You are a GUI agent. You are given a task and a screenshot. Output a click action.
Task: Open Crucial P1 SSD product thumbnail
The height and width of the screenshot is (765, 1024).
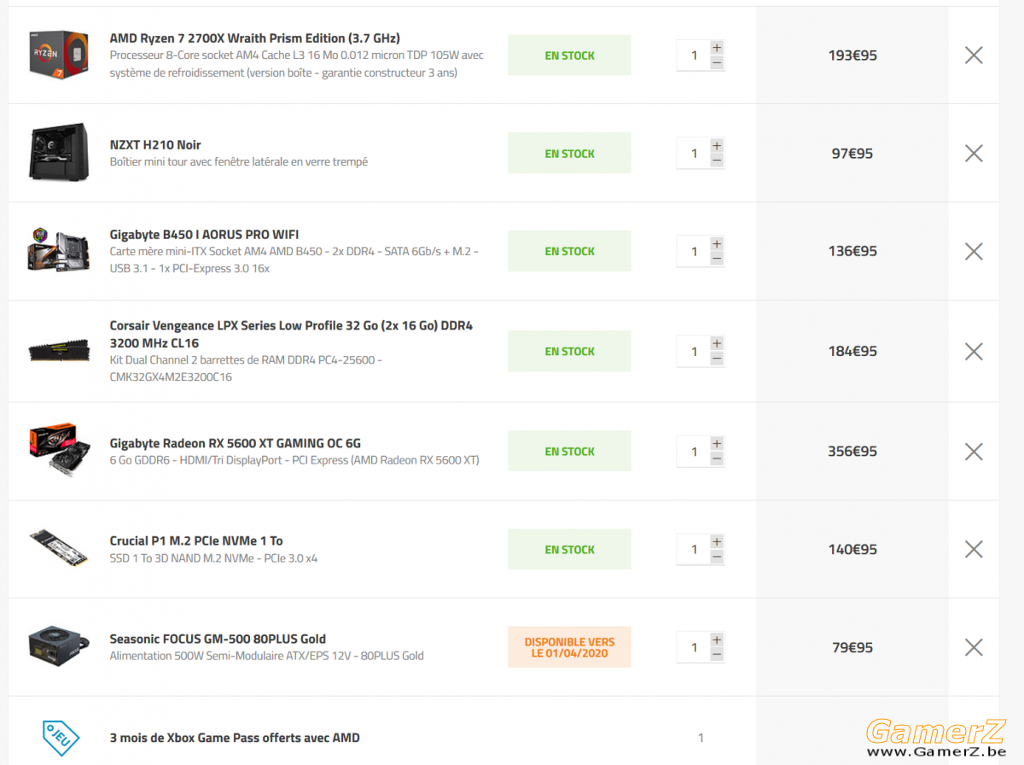[x=59, y=549]
